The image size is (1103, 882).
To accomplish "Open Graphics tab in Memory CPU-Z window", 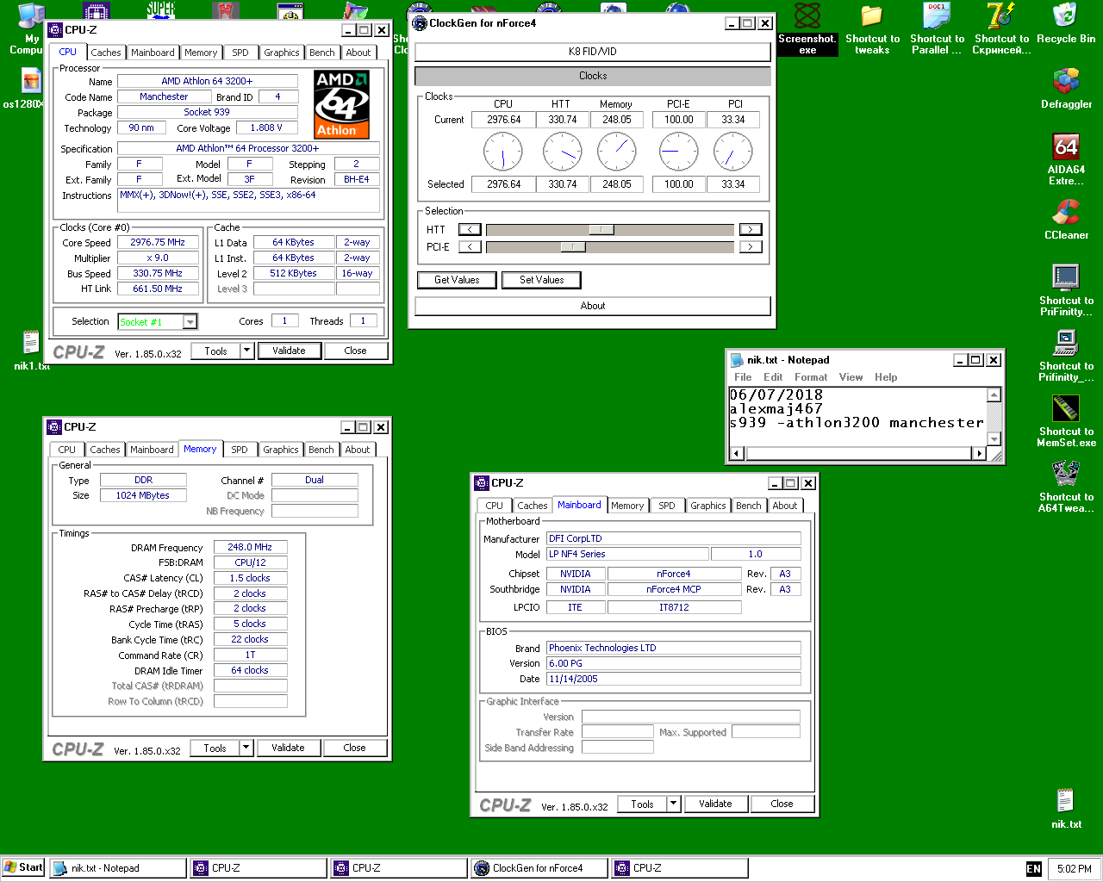I will (281, 450).
